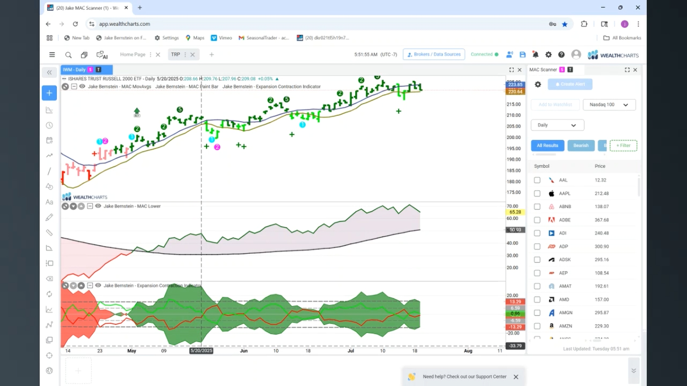Select the text annotation Aa tool

49,202
